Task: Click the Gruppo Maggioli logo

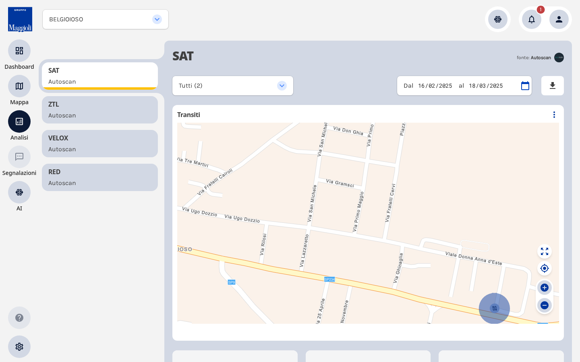Action: tap(20, 19)
